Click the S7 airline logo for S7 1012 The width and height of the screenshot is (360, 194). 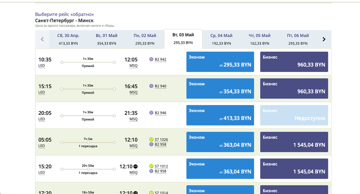pyautogui.click(x=151, y=166)
